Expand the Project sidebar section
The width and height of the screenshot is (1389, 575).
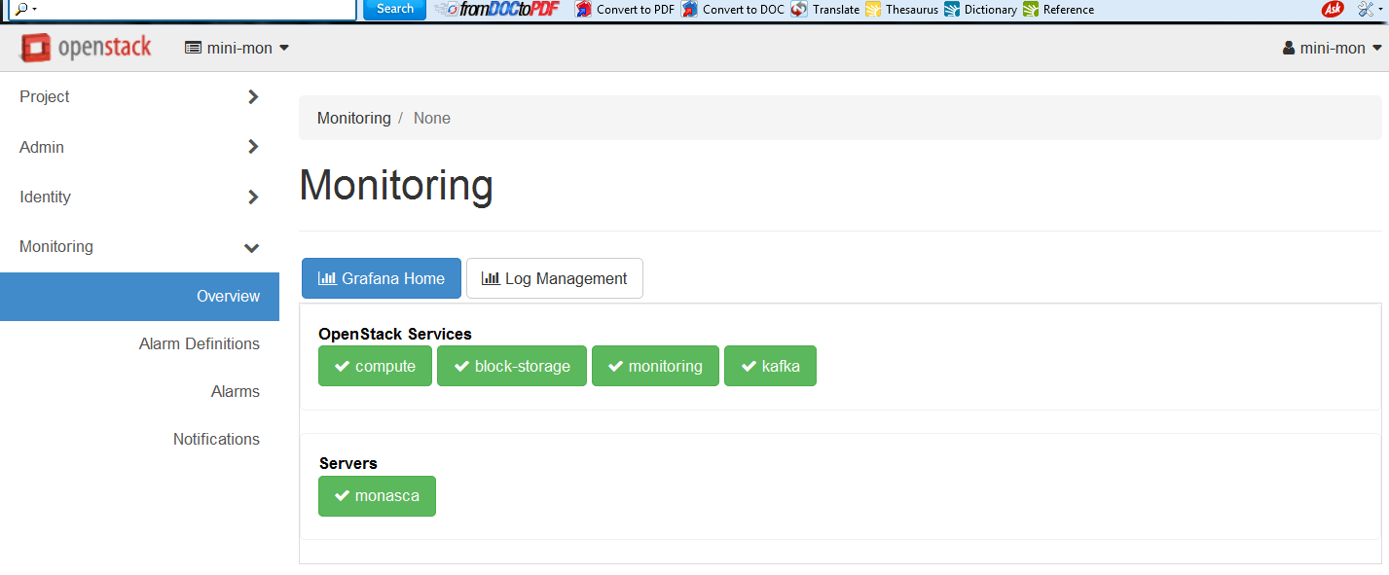139,96
